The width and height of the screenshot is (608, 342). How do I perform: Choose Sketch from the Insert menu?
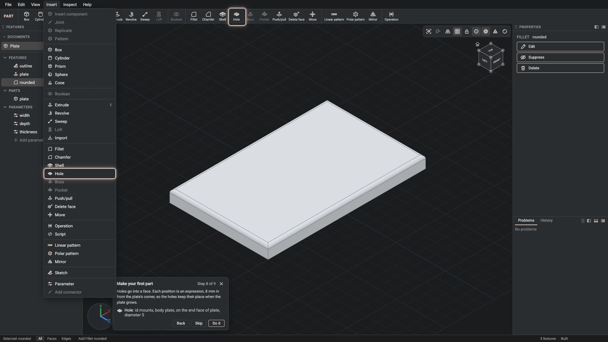[80, 273]
